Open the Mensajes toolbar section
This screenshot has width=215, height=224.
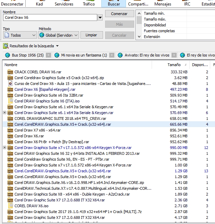coord(163,3)
